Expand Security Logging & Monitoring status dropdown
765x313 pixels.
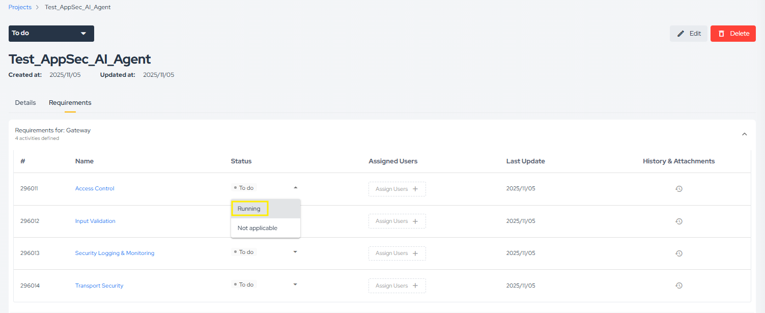(295, 252)
